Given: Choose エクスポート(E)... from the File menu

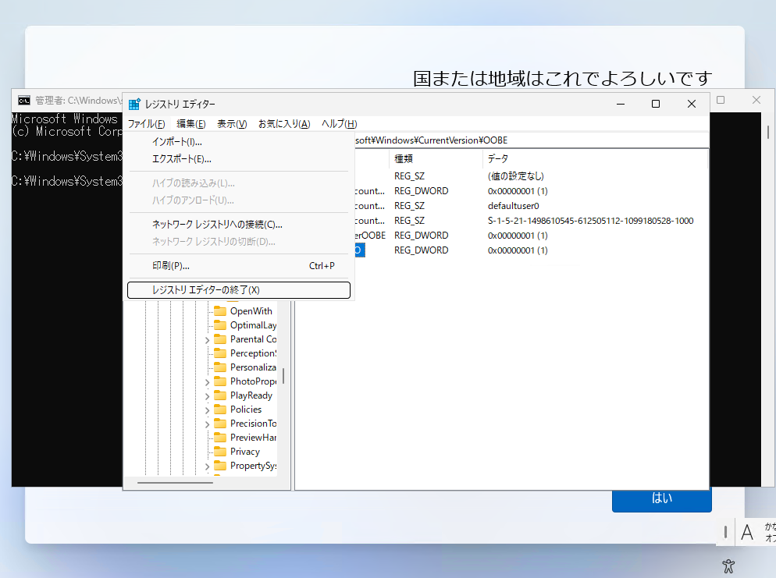Looking at the screenshot, I should click(x=239, y=159).
